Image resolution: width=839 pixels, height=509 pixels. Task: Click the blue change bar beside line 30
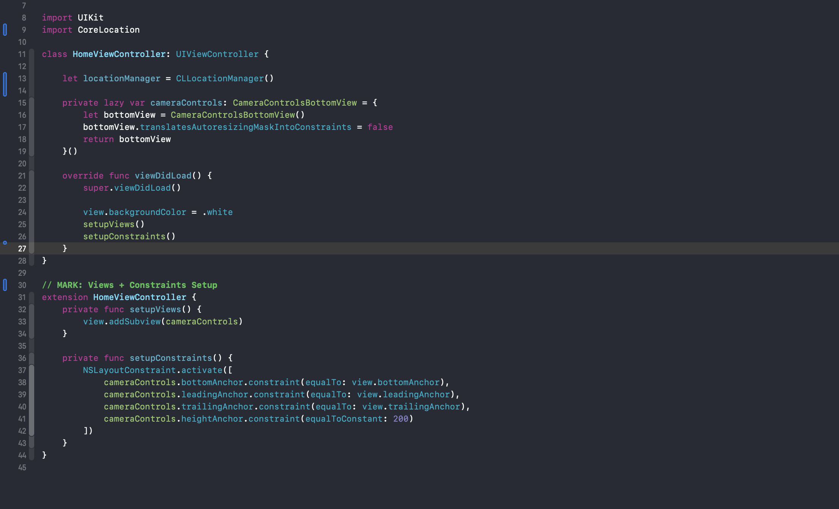(5, 285)
